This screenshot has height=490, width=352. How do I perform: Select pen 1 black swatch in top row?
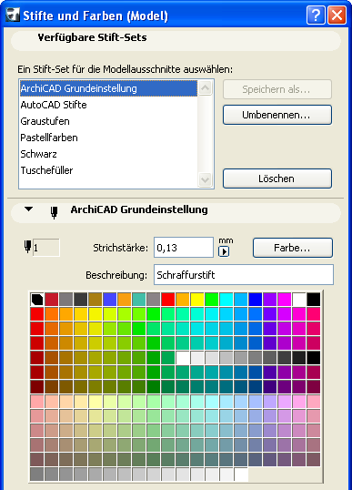[36, 300]
